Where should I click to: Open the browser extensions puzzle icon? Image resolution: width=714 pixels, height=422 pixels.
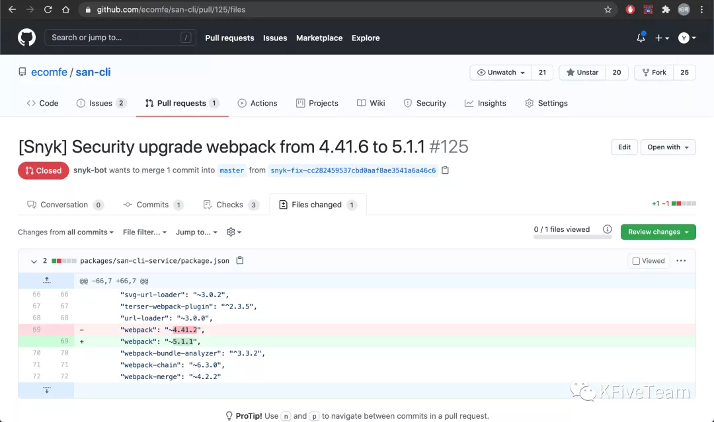point(666,9)
